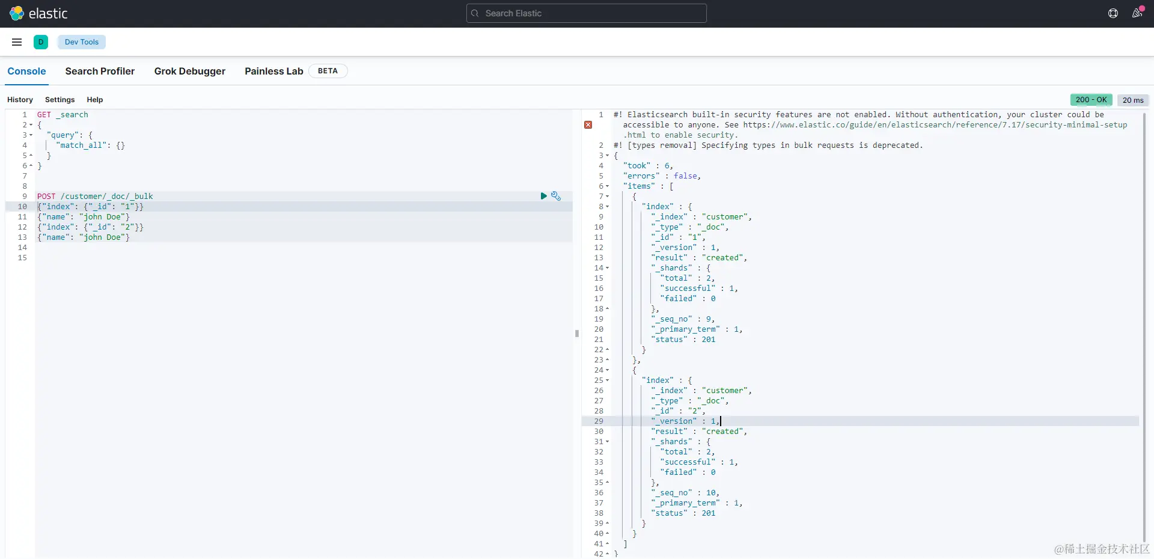Collapse first "index" object at response line 8
Screen dimensions: 1154x559
607,207
